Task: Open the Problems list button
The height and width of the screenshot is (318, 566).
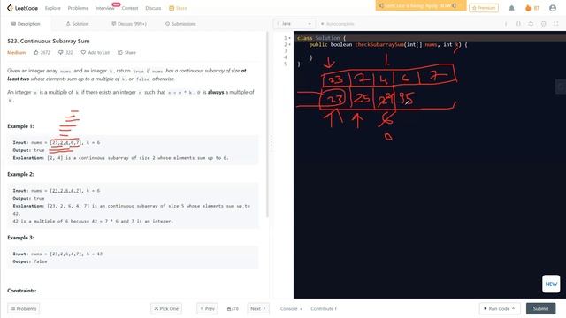Action: coord(24,308)
